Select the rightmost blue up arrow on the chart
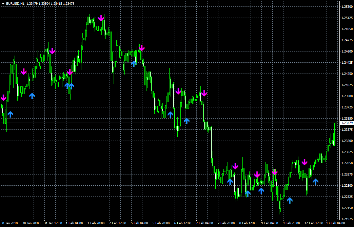Image resolution: width=354 pixels, height=227 pixels. (x=315, y=182)
